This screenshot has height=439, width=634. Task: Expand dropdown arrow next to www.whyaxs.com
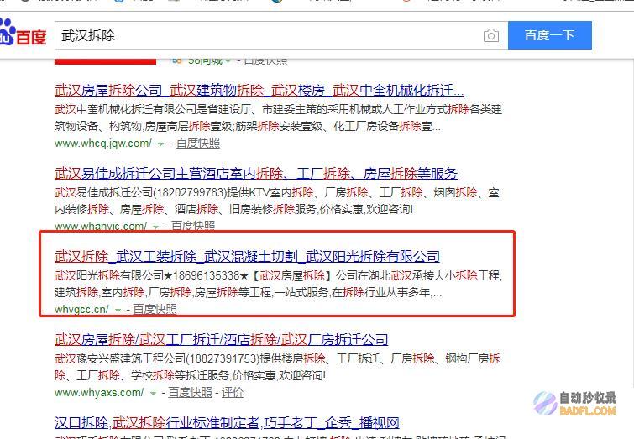tap(153, 393)
